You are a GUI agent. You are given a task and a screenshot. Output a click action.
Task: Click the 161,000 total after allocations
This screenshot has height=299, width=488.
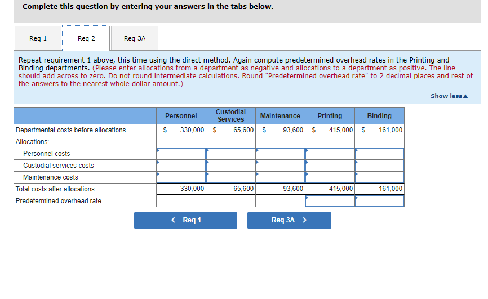[x=391, y=189]
